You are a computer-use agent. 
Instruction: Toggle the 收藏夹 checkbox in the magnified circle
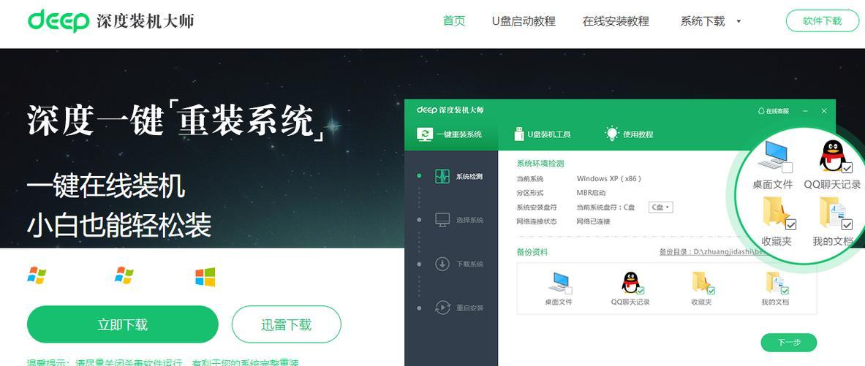[x=790, y=224]
